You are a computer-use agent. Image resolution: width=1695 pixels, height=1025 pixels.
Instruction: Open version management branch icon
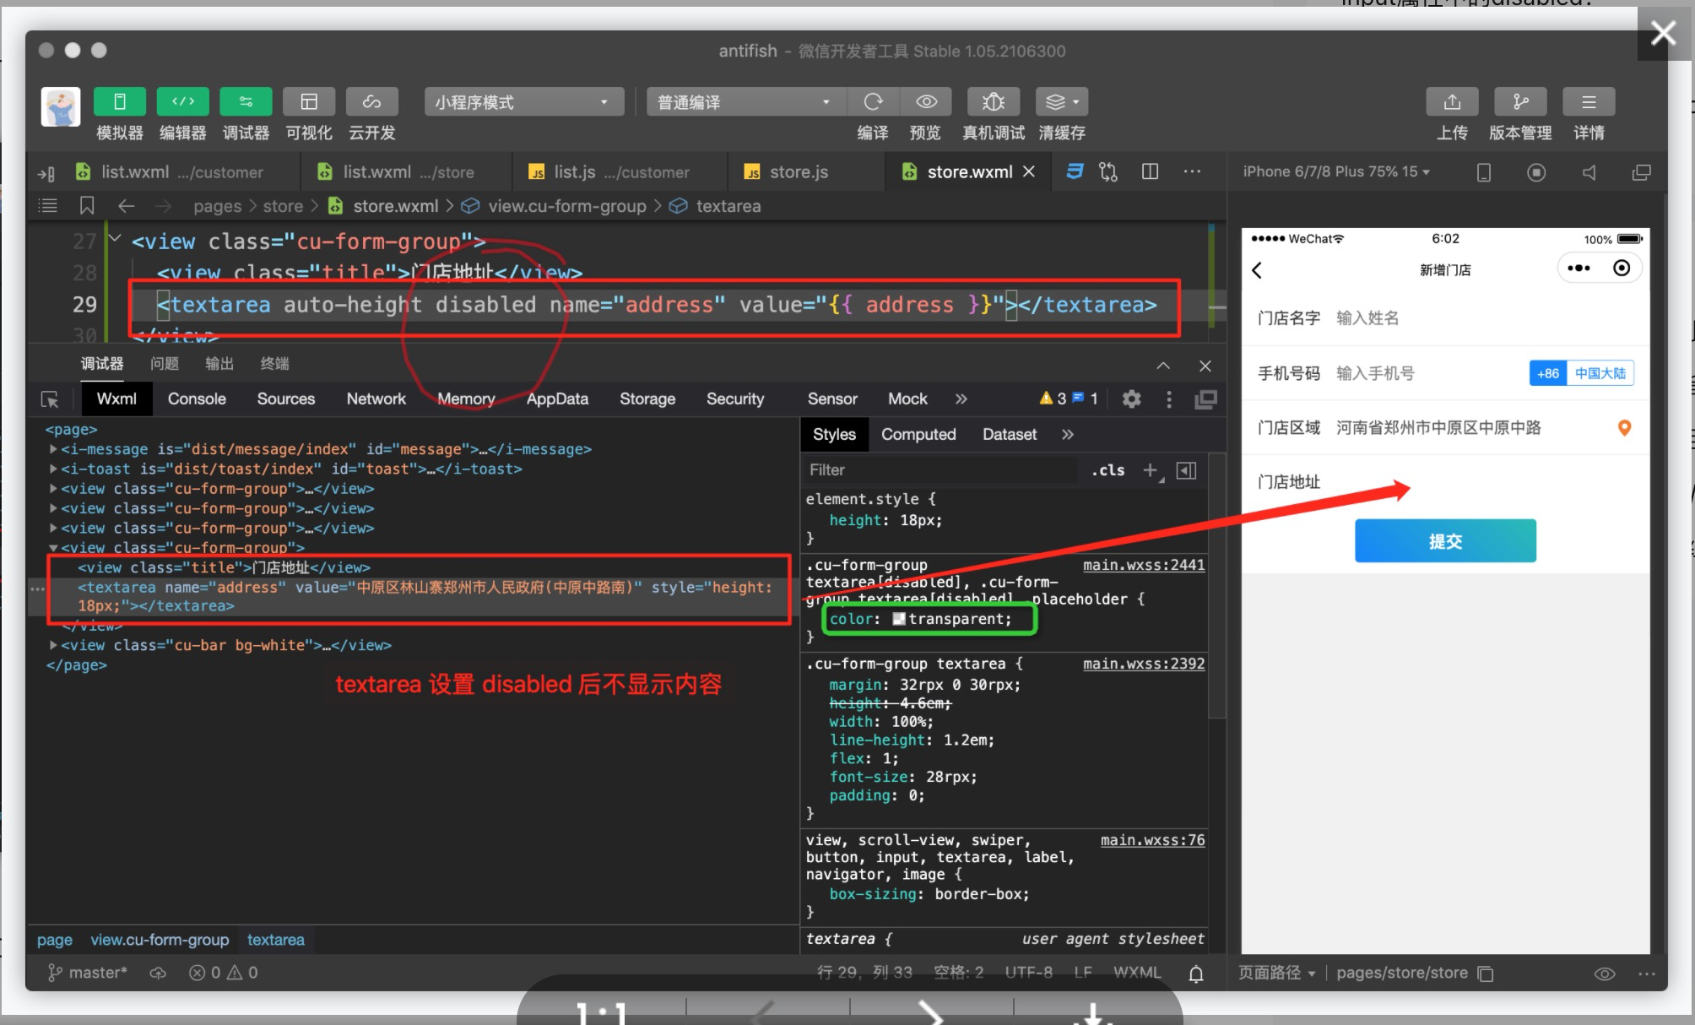point(1520,102)
